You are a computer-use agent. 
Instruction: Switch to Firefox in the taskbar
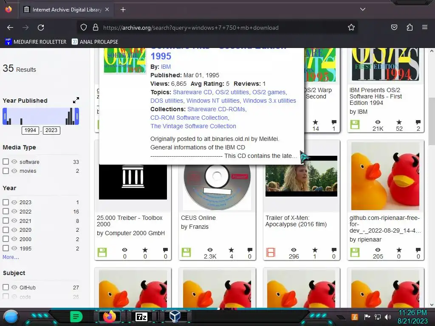(109, 317)
